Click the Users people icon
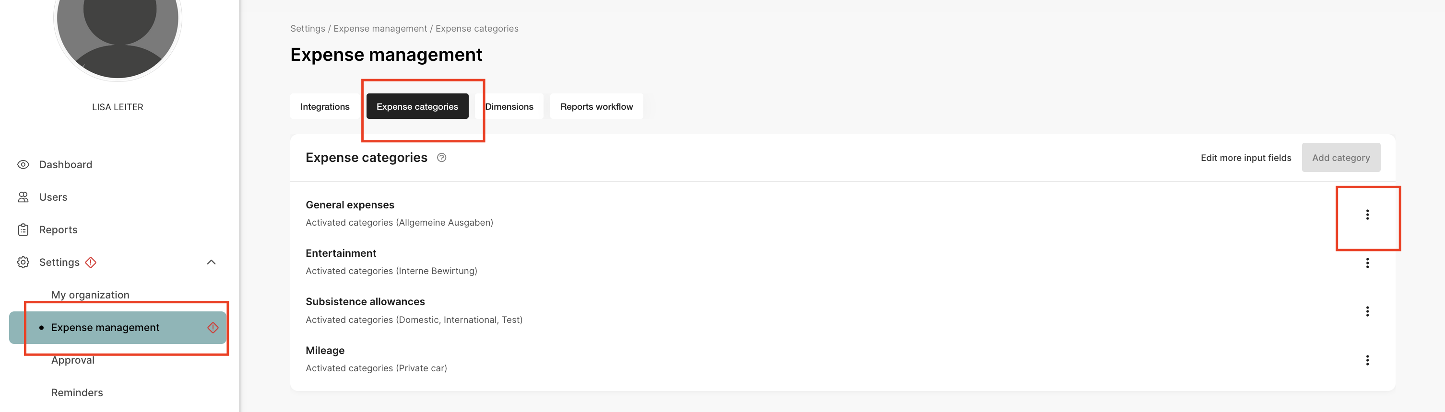The image size is (1445, 412). (23, 197)
